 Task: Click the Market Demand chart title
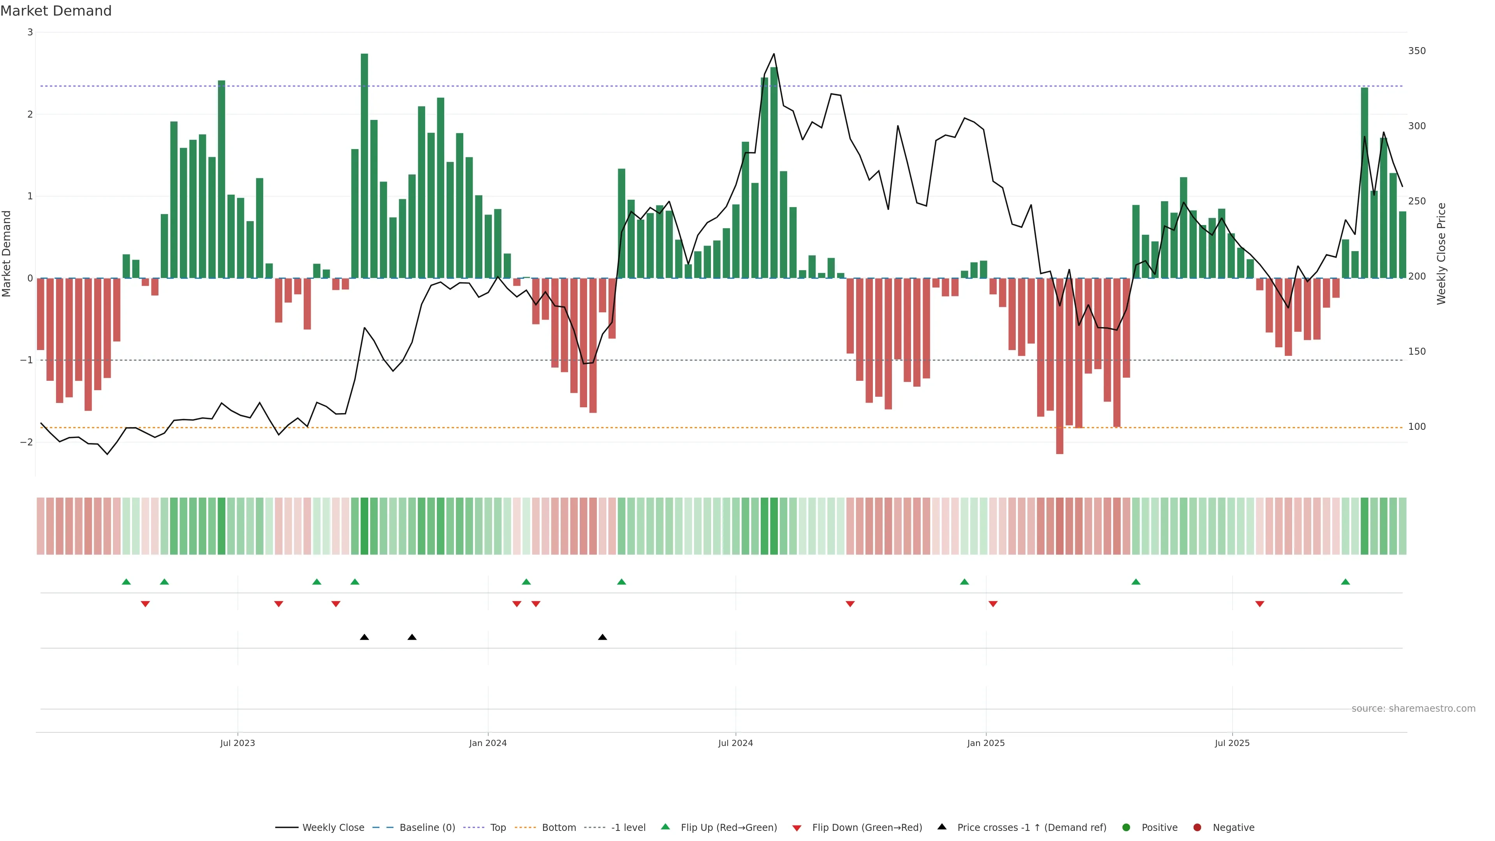tap(56, 11)
